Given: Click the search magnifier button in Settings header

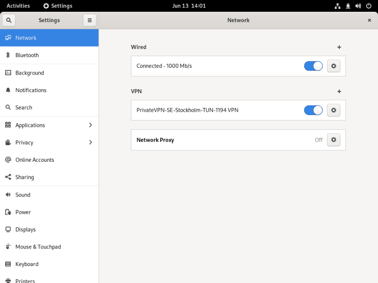Looking at the screenshot, I should (9, 20).
